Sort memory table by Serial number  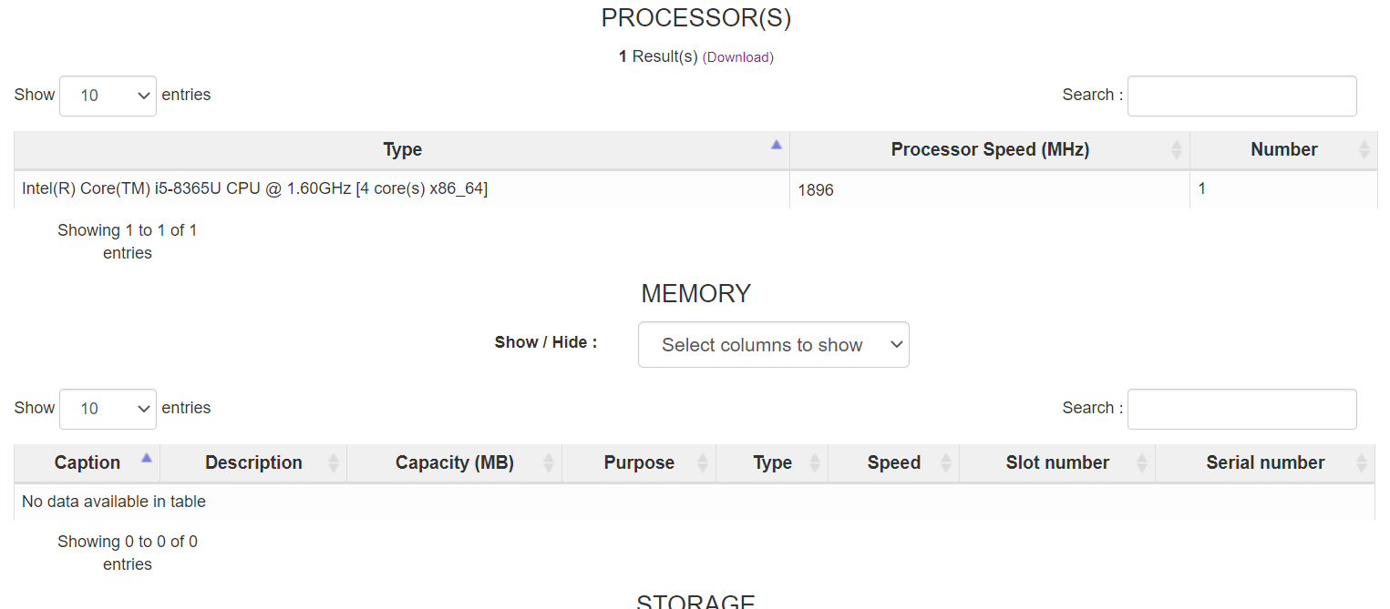pyautogui.click(x=1265, y=462)
